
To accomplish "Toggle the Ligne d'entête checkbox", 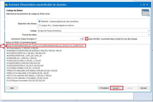I will (87, 39).
